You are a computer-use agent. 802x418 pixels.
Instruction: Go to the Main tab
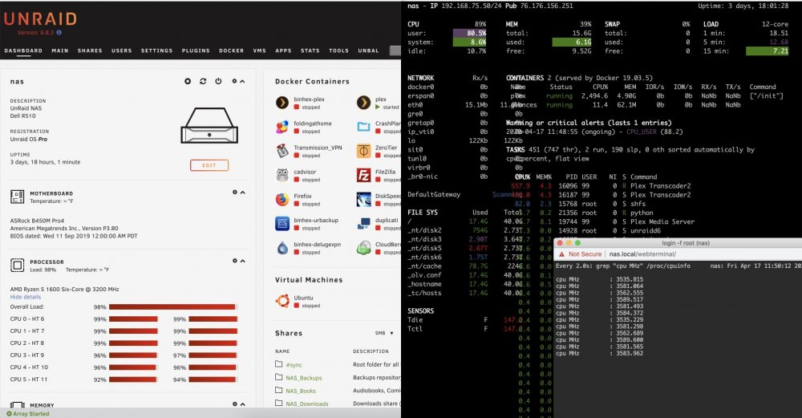tap(60, 51)
